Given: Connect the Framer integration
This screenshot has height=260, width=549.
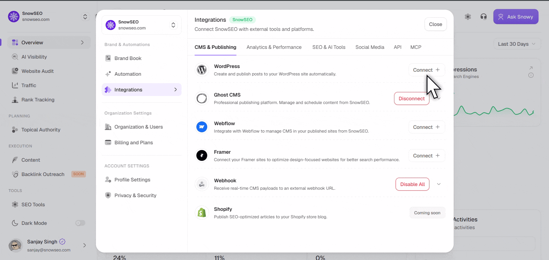Looking at the screenshot, I should pyautogui.click(x=427, y=156).
